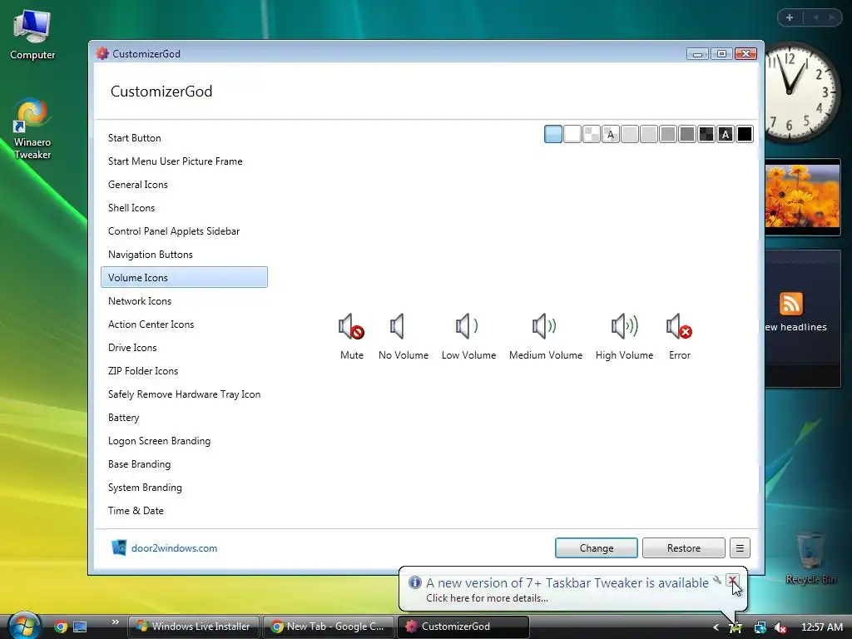Click the 12:57 AM taskbar clock
Viewport: 852px width, 639px height.
(821, 627)
